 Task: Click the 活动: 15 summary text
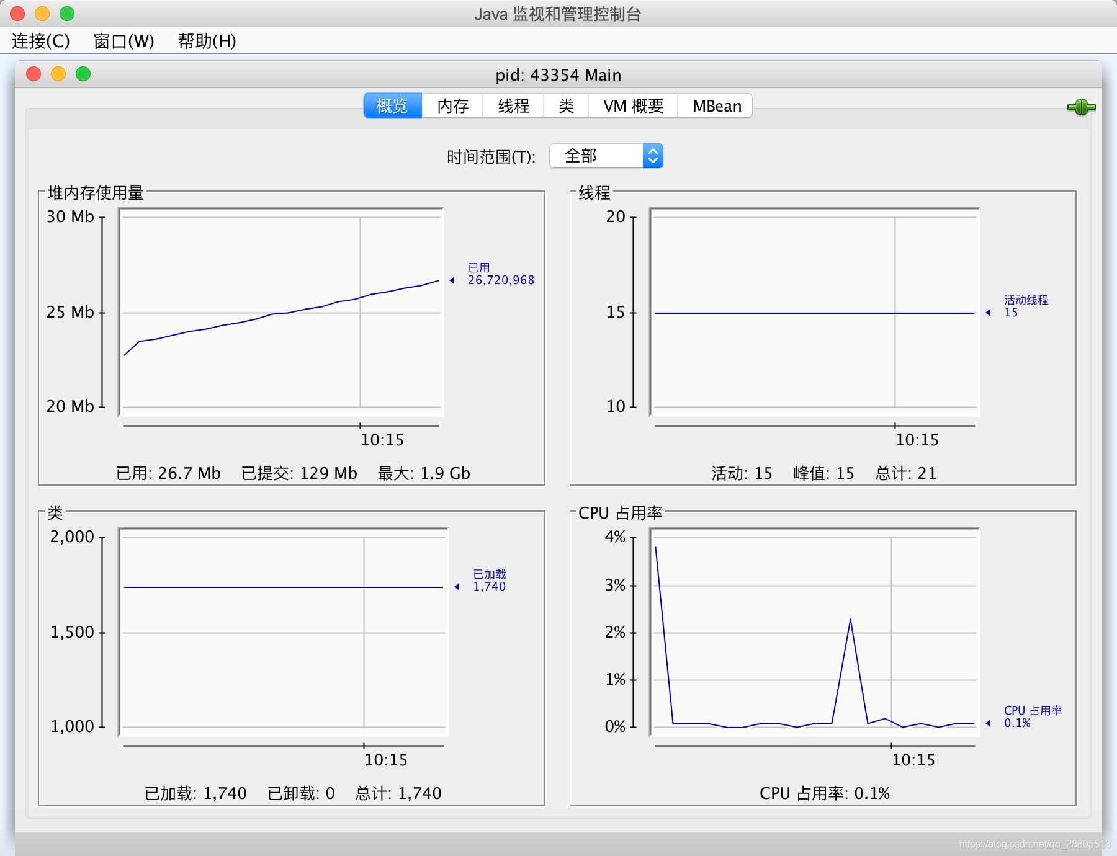point(742,473)
